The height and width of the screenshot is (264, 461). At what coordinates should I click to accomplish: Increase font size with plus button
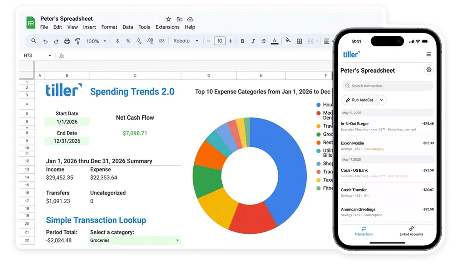(230, 41)
